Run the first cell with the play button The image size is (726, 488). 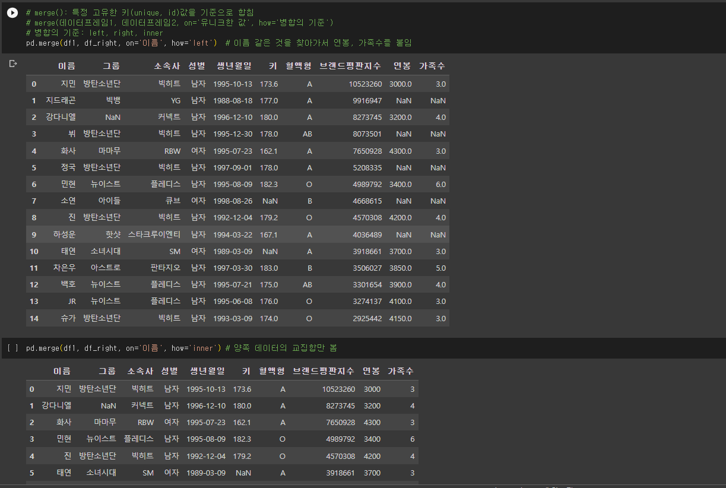click(x=12, y=12)
